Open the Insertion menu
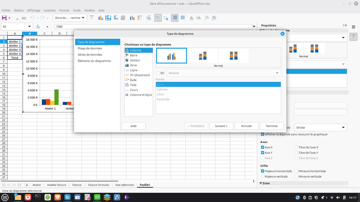 click(49, 10)
